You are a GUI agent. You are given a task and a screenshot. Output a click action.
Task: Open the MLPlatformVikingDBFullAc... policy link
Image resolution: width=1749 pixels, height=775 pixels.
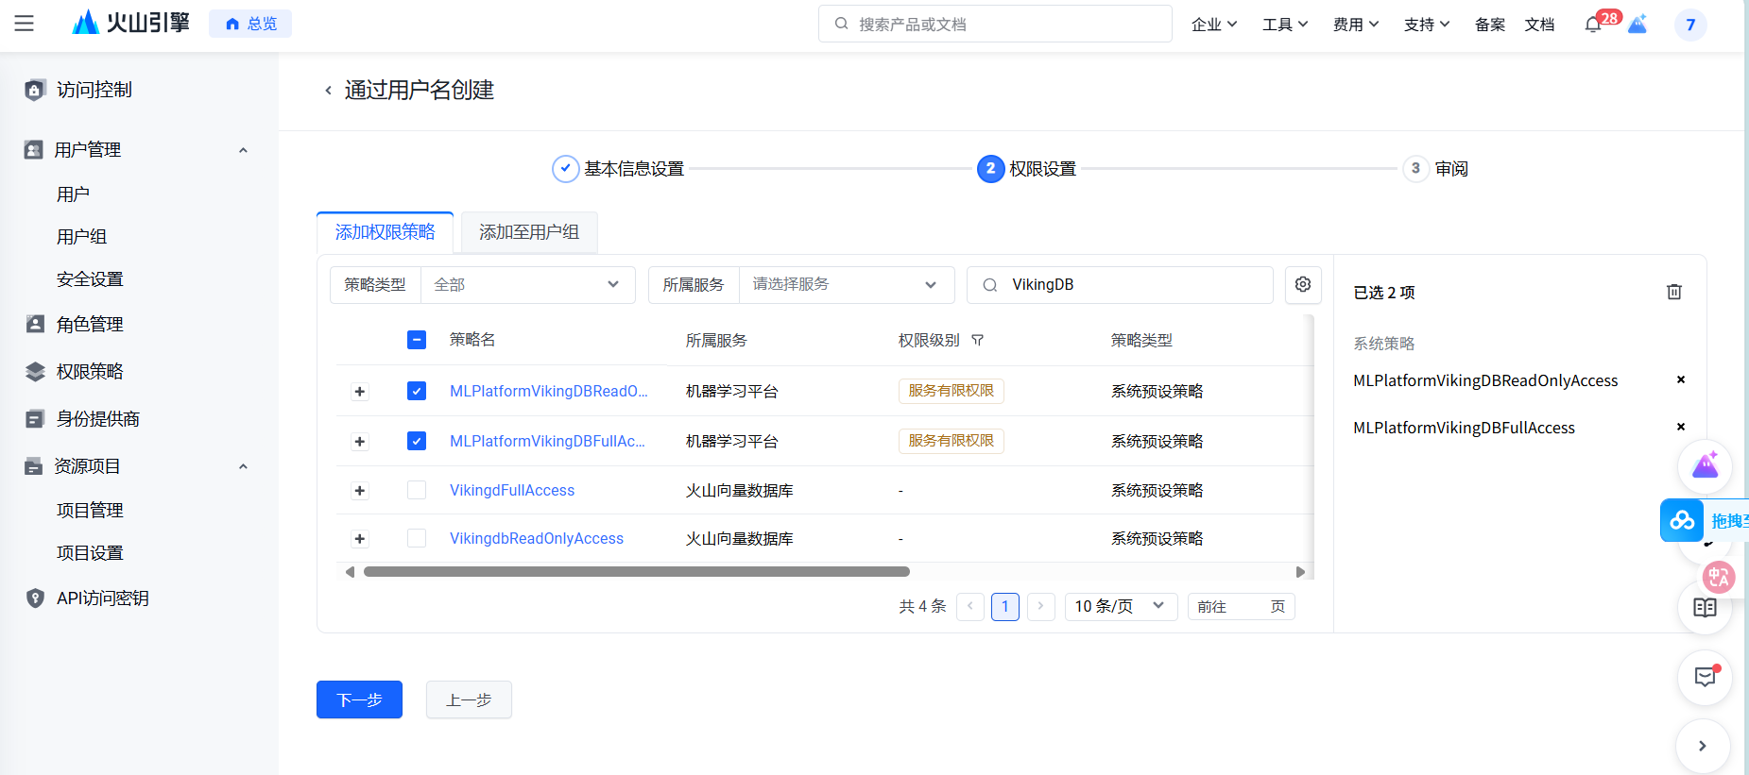(547, 441)
